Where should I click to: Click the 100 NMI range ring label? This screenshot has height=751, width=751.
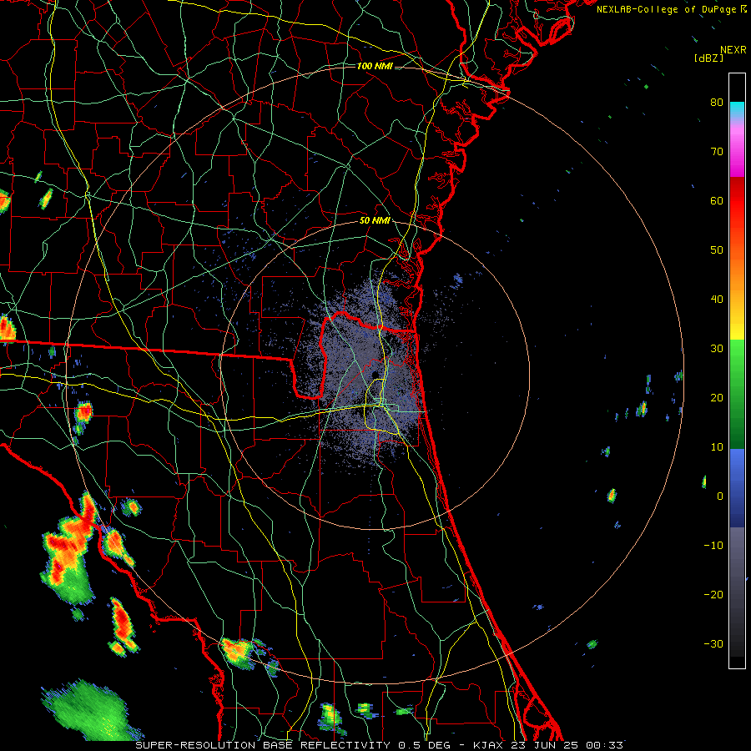tap(375, 66)
